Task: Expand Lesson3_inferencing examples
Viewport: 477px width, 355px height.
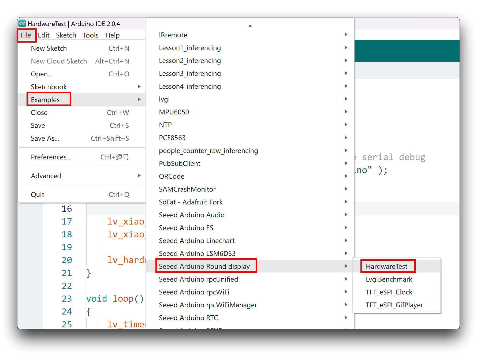Action: click(x=250, y=73)
